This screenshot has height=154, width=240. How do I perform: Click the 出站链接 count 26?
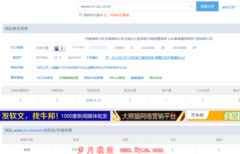[163, 48]
